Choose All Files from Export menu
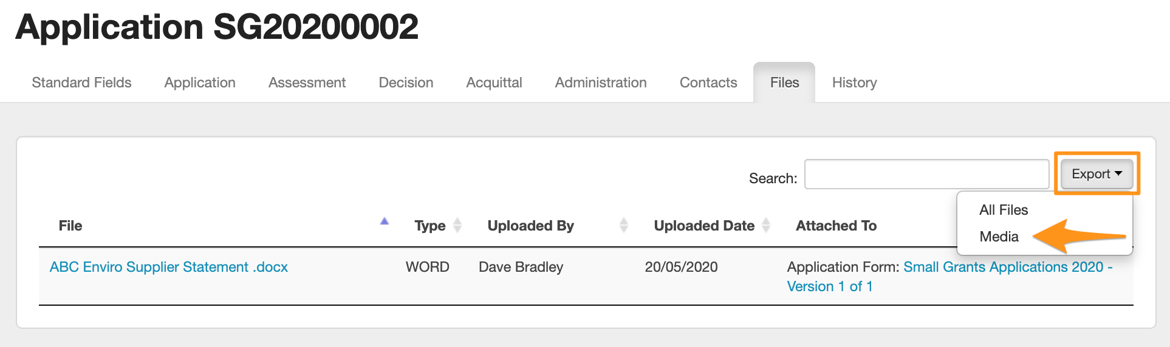Screen dimensions: 1170x347 (x=1004, y=210)
